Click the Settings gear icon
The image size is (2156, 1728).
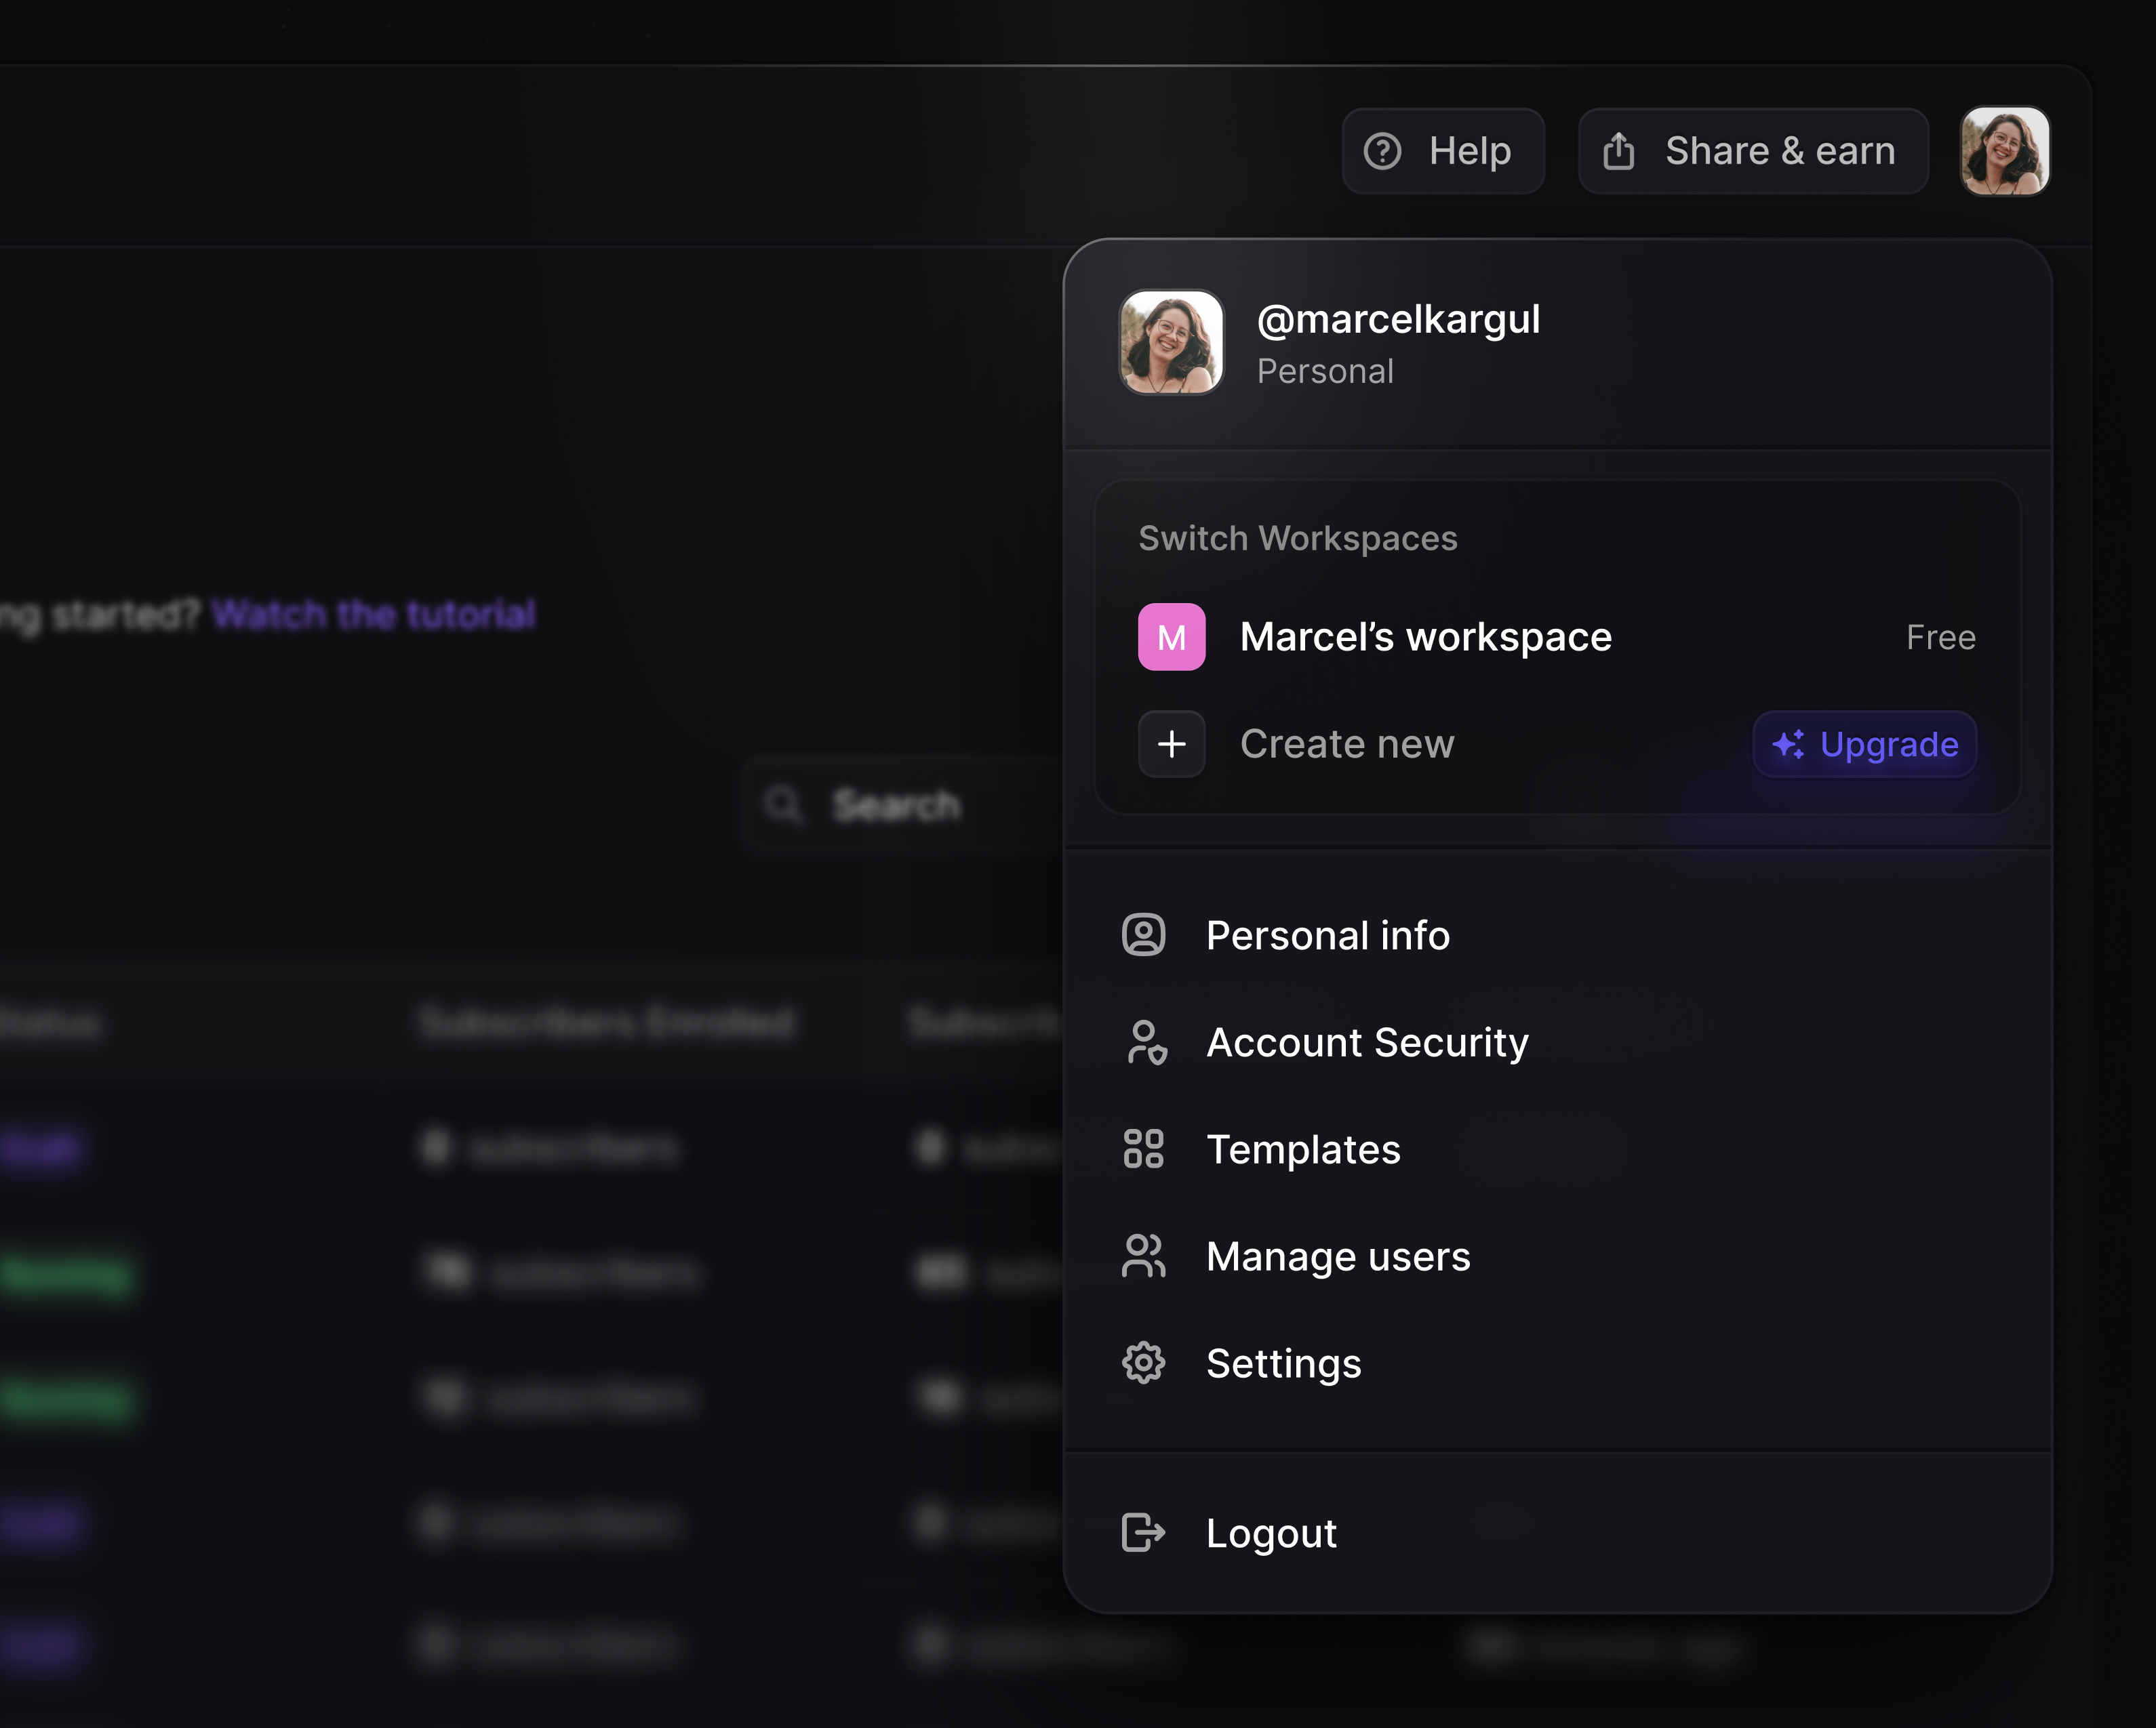(x=1143, y=1363)
